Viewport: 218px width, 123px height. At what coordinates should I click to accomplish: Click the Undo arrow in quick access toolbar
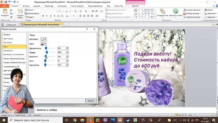tap(9, 2)
